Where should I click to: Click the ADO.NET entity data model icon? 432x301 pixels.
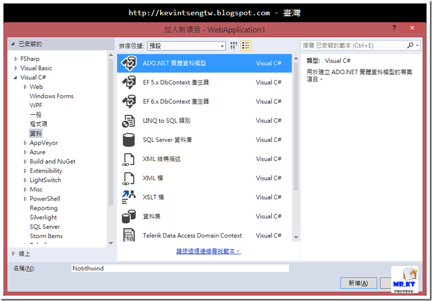point(129,63)
